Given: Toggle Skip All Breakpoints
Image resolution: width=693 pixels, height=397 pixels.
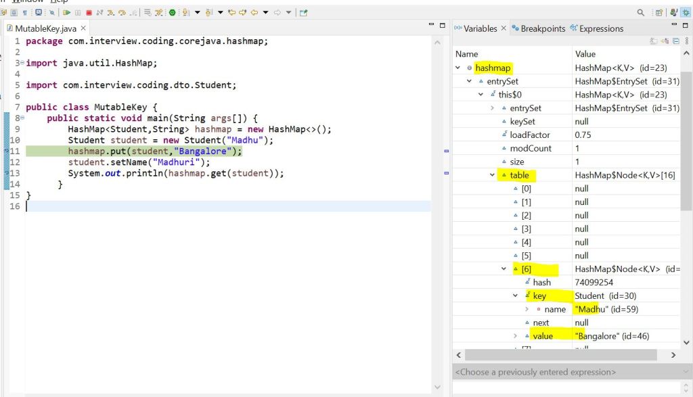Looking at the screenshot, I should (x=51, y=12).
